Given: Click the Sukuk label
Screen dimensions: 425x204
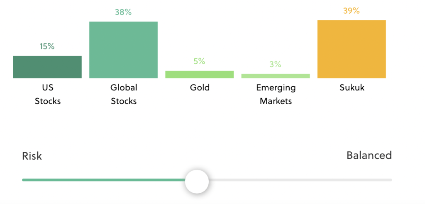Looking at the screenshot, I should (352, 88).
